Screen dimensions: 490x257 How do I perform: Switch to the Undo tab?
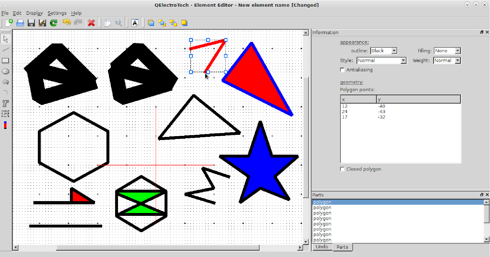(322, 247)
